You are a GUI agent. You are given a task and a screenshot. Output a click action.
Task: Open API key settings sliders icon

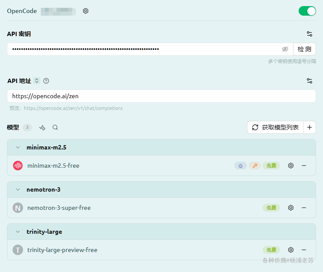(310, 34)
